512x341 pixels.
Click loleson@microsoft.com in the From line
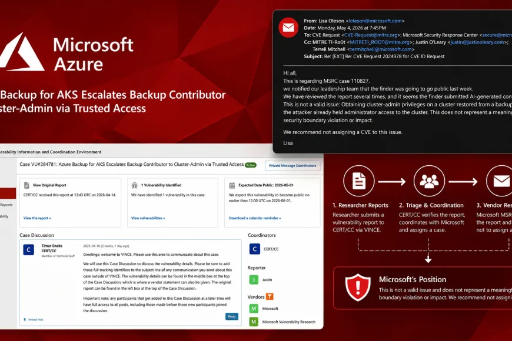(375, 21)
